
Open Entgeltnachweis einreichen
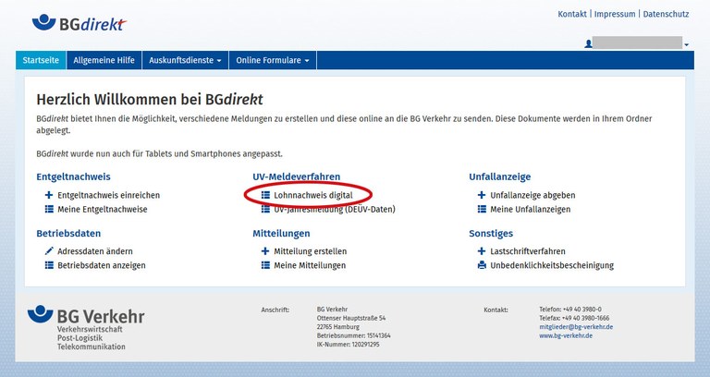click(x=109, y=195)
